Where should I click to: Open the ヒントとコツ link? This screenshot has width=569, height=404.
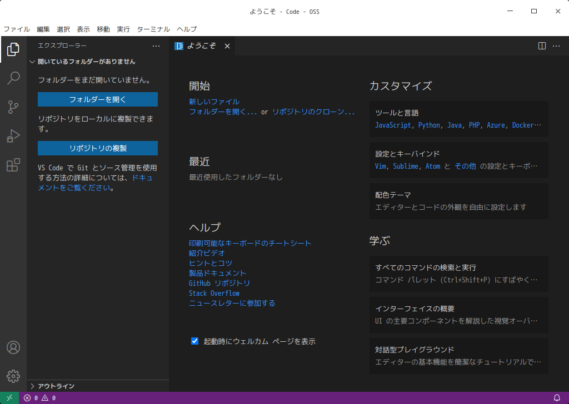[211, 263]
